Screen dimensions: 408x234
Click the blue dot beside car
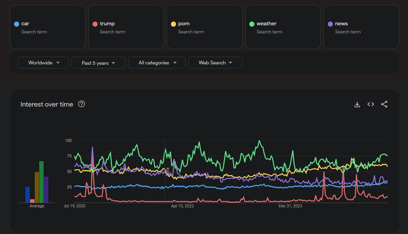point(17,24)
